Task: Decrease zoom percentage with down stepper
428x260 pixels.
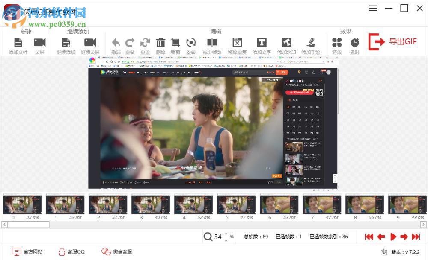Action: [226, 240]
